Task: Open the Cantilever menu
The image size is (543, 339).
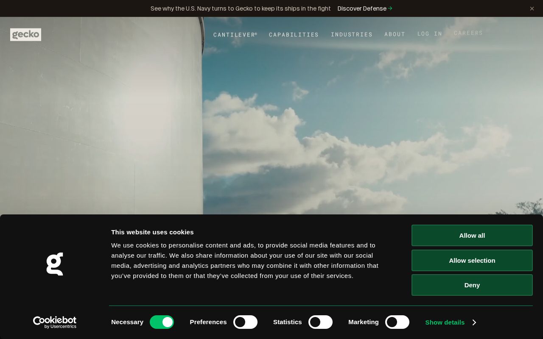Action: coord(235,35)
